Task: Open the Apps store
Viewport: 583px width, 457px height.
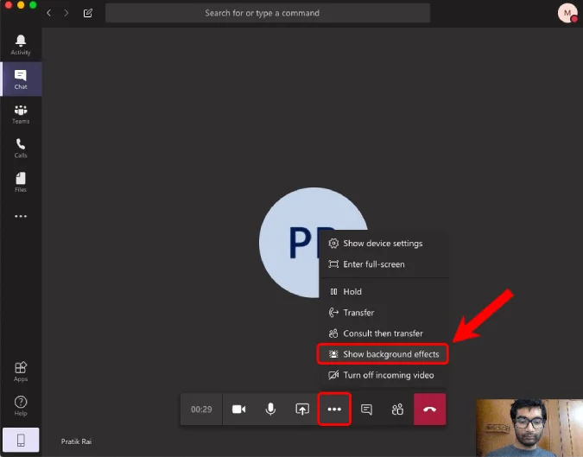Action: pos(21,371)
